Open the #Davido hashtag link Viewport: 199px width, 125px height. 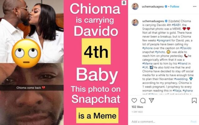click(x=186, y=48)
